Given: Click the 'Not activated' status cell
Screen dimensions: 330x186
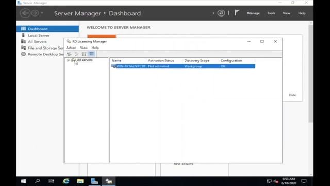Looking at the screenshot, I should (x=158, y=66).
